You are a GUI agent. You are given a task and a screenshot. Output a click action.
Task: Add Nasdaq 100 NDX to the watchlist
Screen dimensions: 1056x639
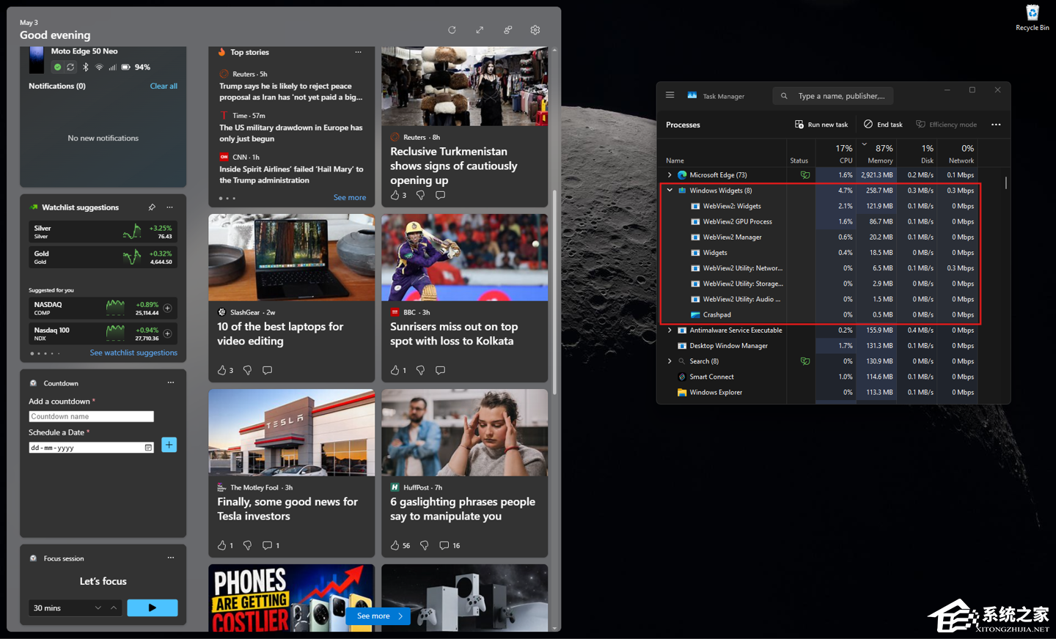tap(167, 333)
